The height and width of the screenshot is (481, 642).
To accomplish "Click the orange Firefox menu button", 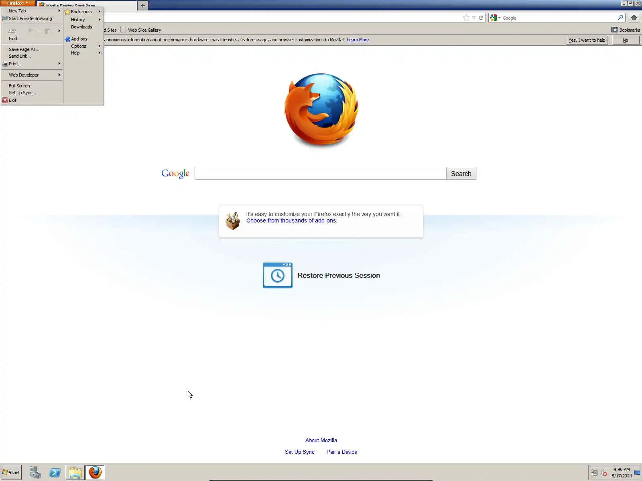I will pos(17,3).
